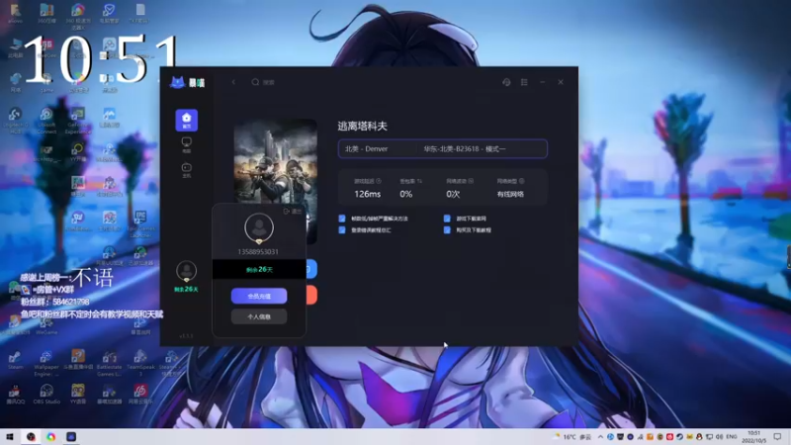Select the TeamSpeak 3 desktop shortcut
The width and height of the screenshot is (791, 445).
point(140,363)
